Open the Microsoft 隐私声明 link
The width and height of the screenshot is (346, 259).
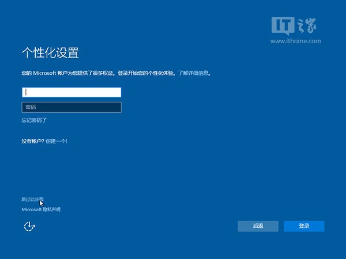(x=41, y=210)
